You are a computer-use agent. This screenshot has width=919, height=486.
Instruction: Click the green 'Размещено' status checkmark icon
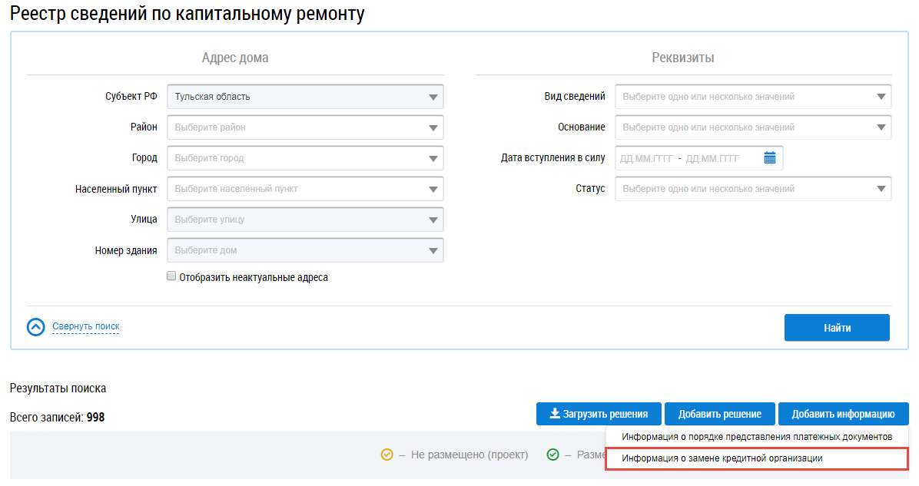[x=552, y=455]
